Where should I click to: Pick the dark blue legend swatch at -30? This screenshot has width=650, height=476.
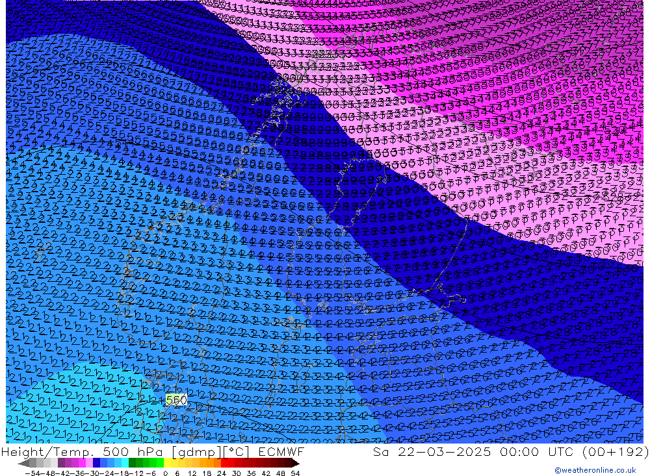click(96, 463)
